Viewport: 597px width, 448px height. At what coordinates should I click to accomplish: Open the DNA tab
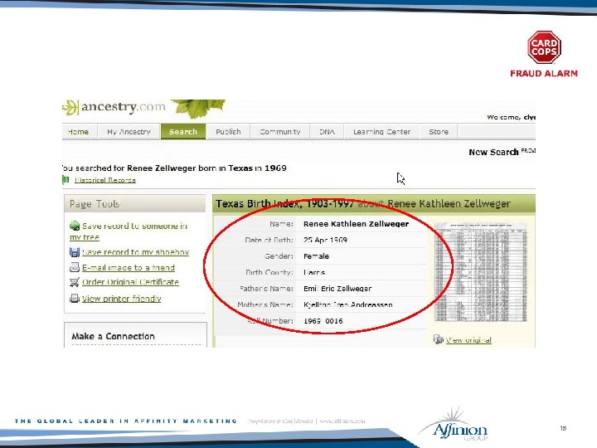(327, 132)
